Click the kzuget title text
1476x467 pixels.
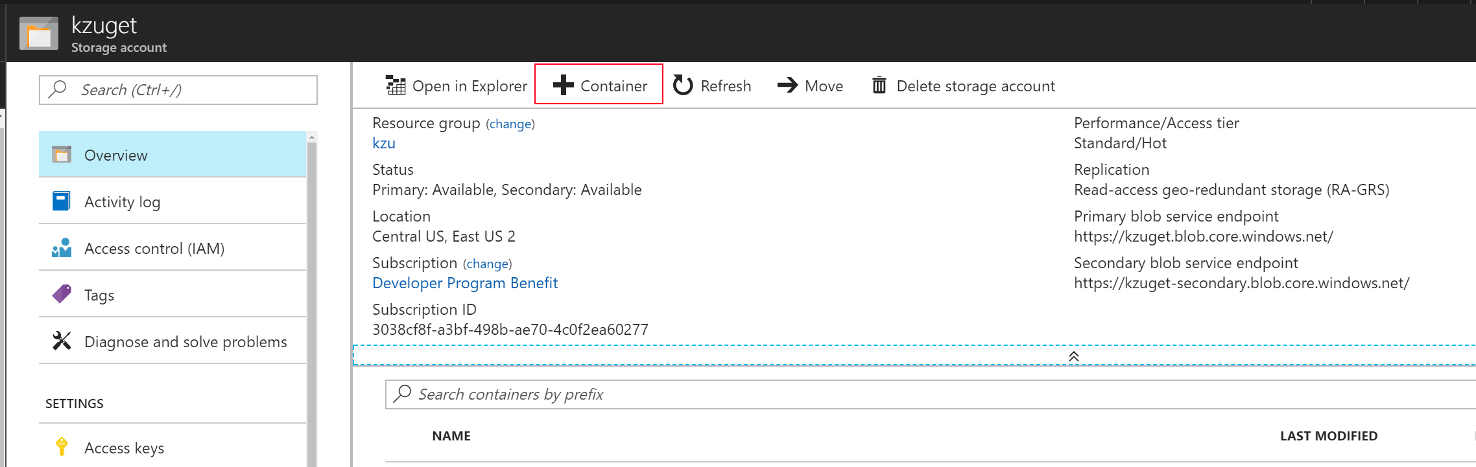tap(104, 26)
